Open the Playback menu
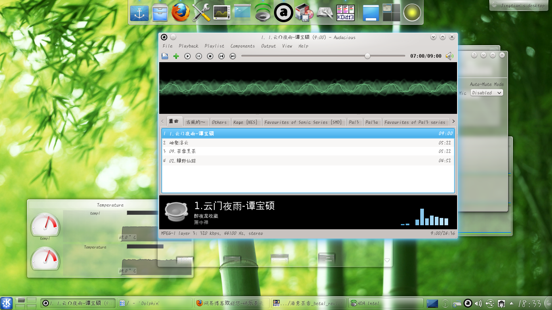The width and height of the screenshot is (552, 310). [188, 46]
